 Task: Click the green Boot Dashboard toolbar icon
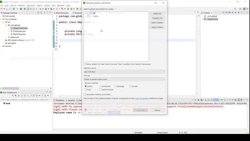(21, 9)
